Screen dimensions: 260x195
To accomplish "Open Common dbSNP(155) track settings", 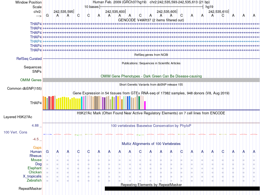I will pyautogui.click(x=24, y=88).
